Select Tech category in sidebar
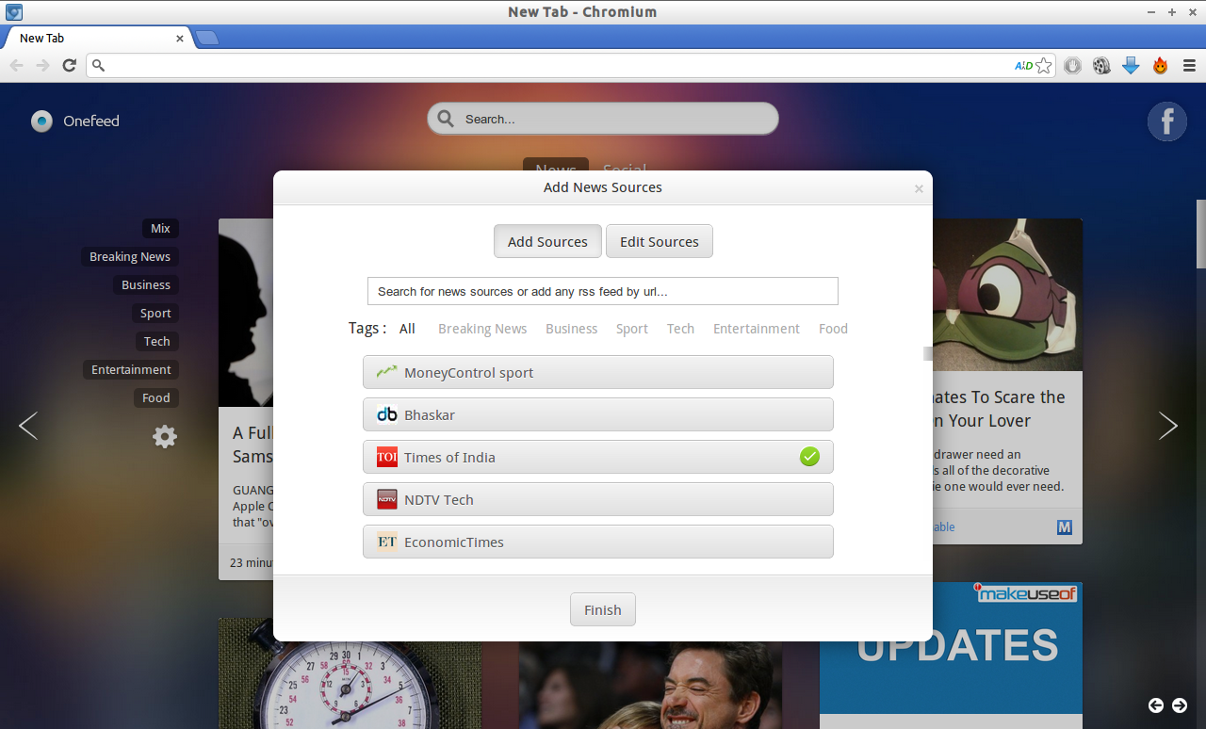Viewport: 1206px width, 729px height. [156, 341]
